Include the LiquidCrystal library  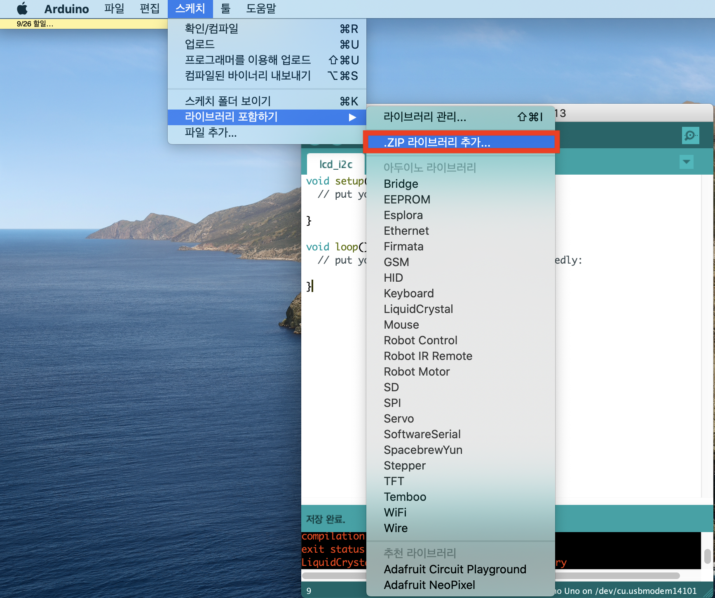point(461,309)
